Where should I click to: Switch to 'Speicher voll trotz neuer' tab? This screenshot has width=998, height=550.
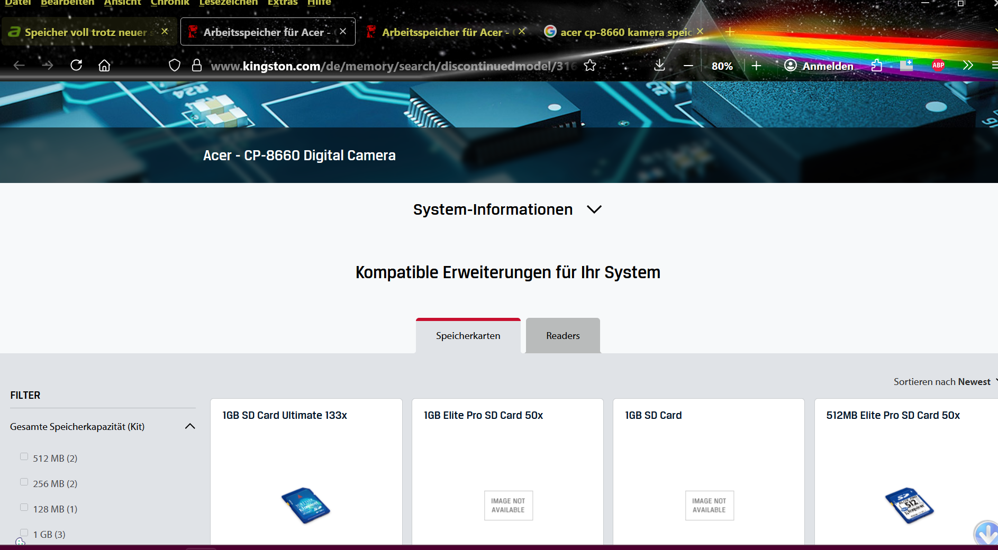pyautogui.click(x=85, y=32)
